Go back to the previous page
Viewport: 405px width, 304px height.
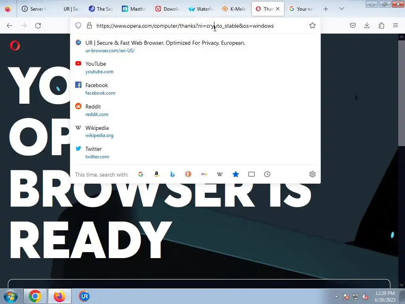(x=9, y=25)
